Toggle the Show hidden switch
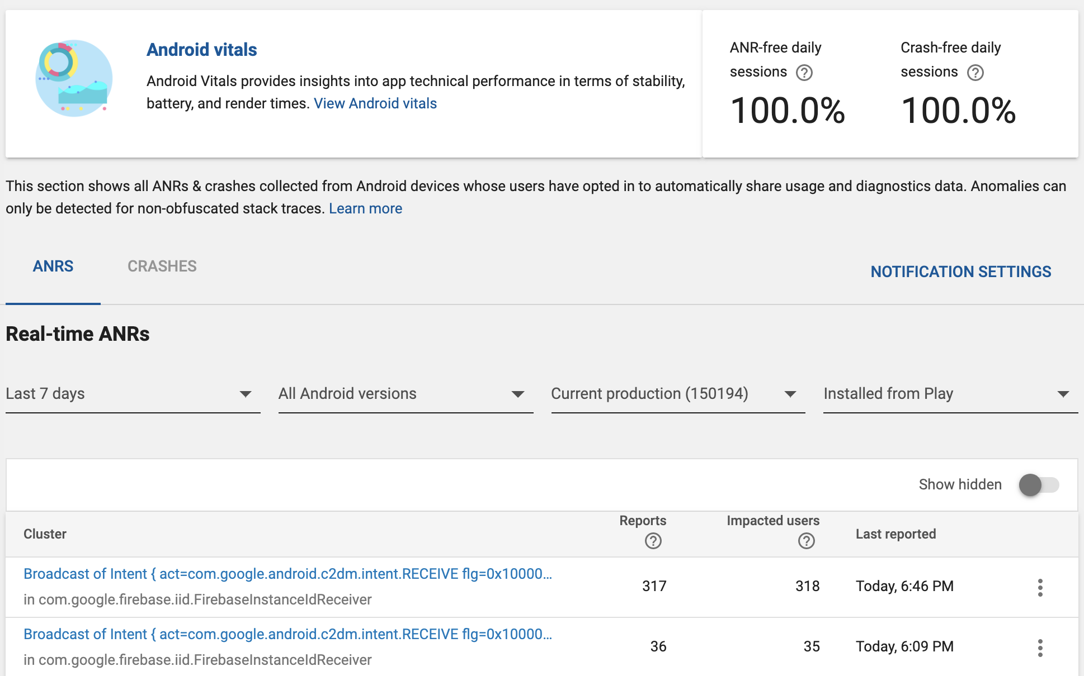The height and width of the screenshot is (676, 1084). pos(1038,484)
